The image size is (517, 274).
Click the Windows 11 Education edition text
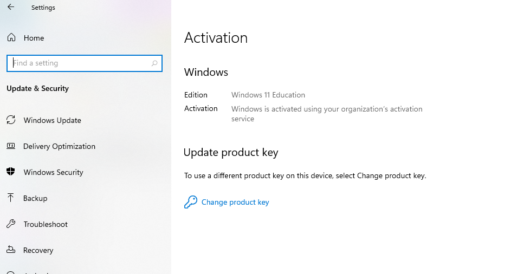pyautogui.click(x=268, y=95)
